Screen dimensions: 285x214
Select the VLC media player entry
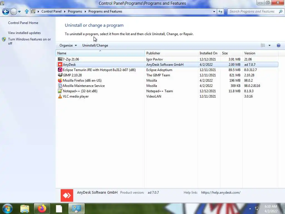pyautogui.click(x=167, y=96)
